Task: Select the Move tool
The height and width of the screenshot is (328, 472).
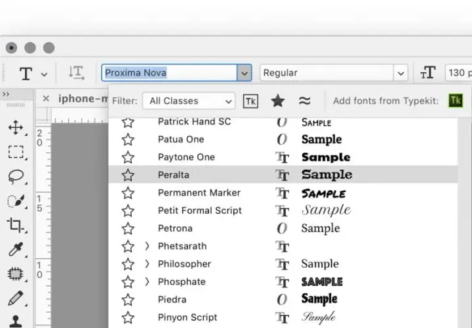Action: click(x=16, y=127)
